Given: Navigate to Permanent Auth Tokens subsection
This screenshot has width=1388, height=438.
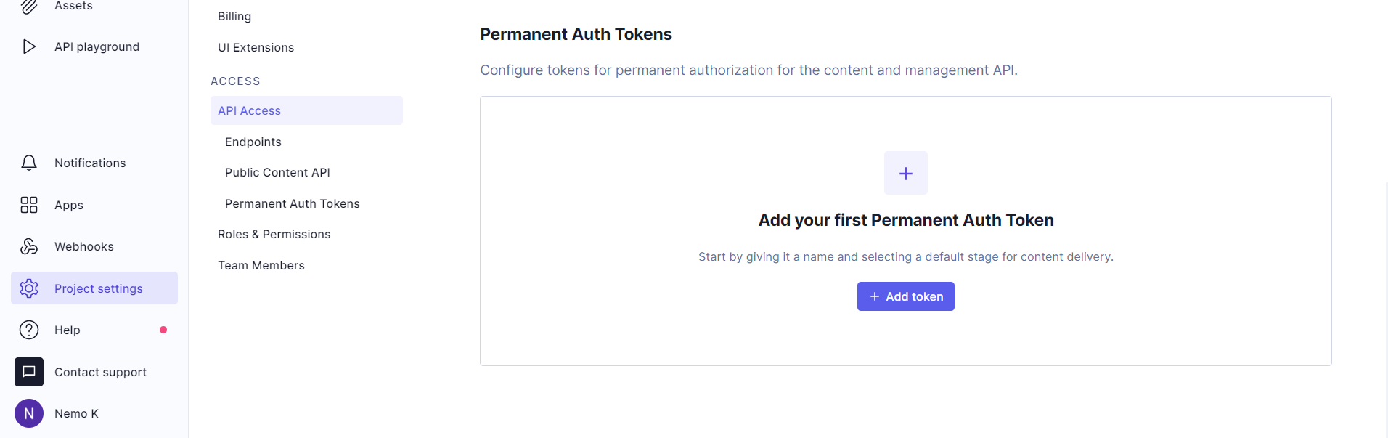Looking at the screenshot, I should [x=293, y=203].
